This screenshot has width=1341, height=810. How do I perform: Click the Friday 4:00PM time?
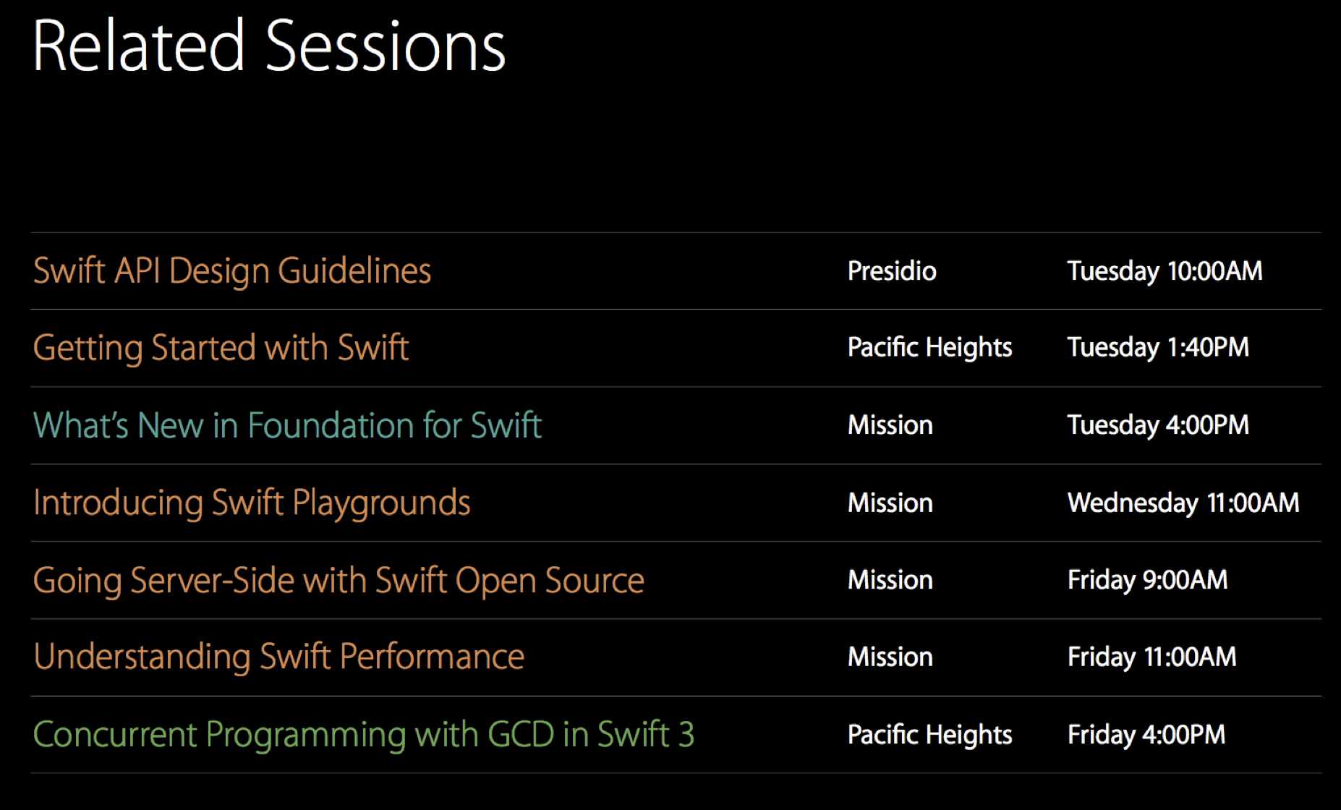coord(1146,736)
